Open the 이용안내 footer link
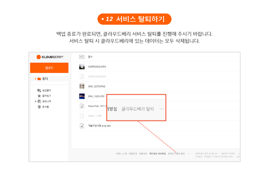 coord(133,154)
